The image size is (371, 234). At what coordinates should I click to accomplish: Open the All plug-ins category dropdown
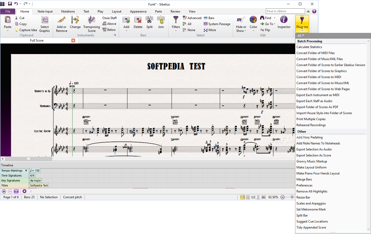tap(301, 36)
